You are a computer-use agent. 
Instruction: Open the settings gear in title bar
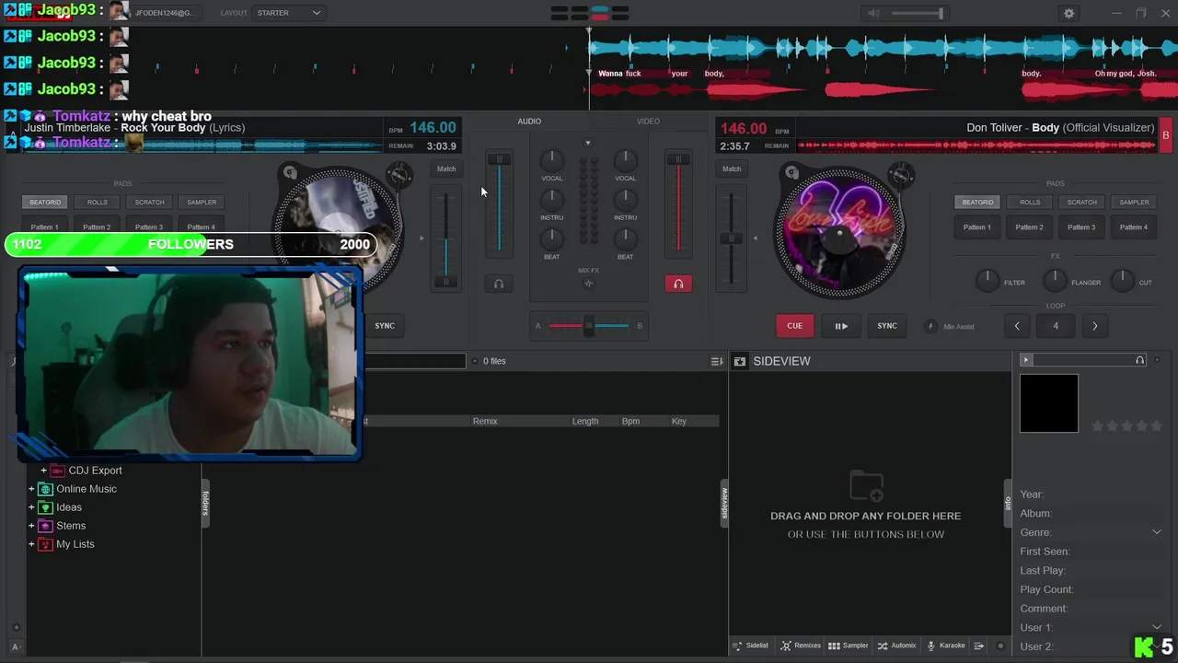1068,13
